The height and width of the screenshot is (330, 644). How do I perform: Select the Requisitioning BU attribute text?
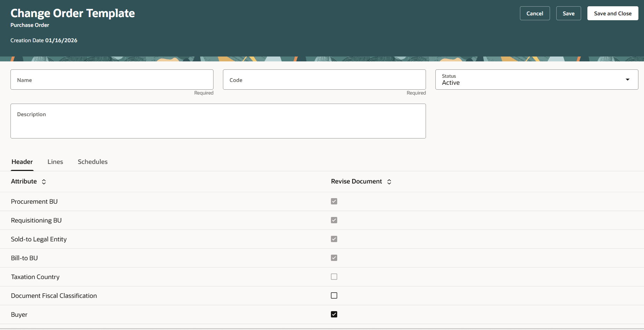coord(36,220)
